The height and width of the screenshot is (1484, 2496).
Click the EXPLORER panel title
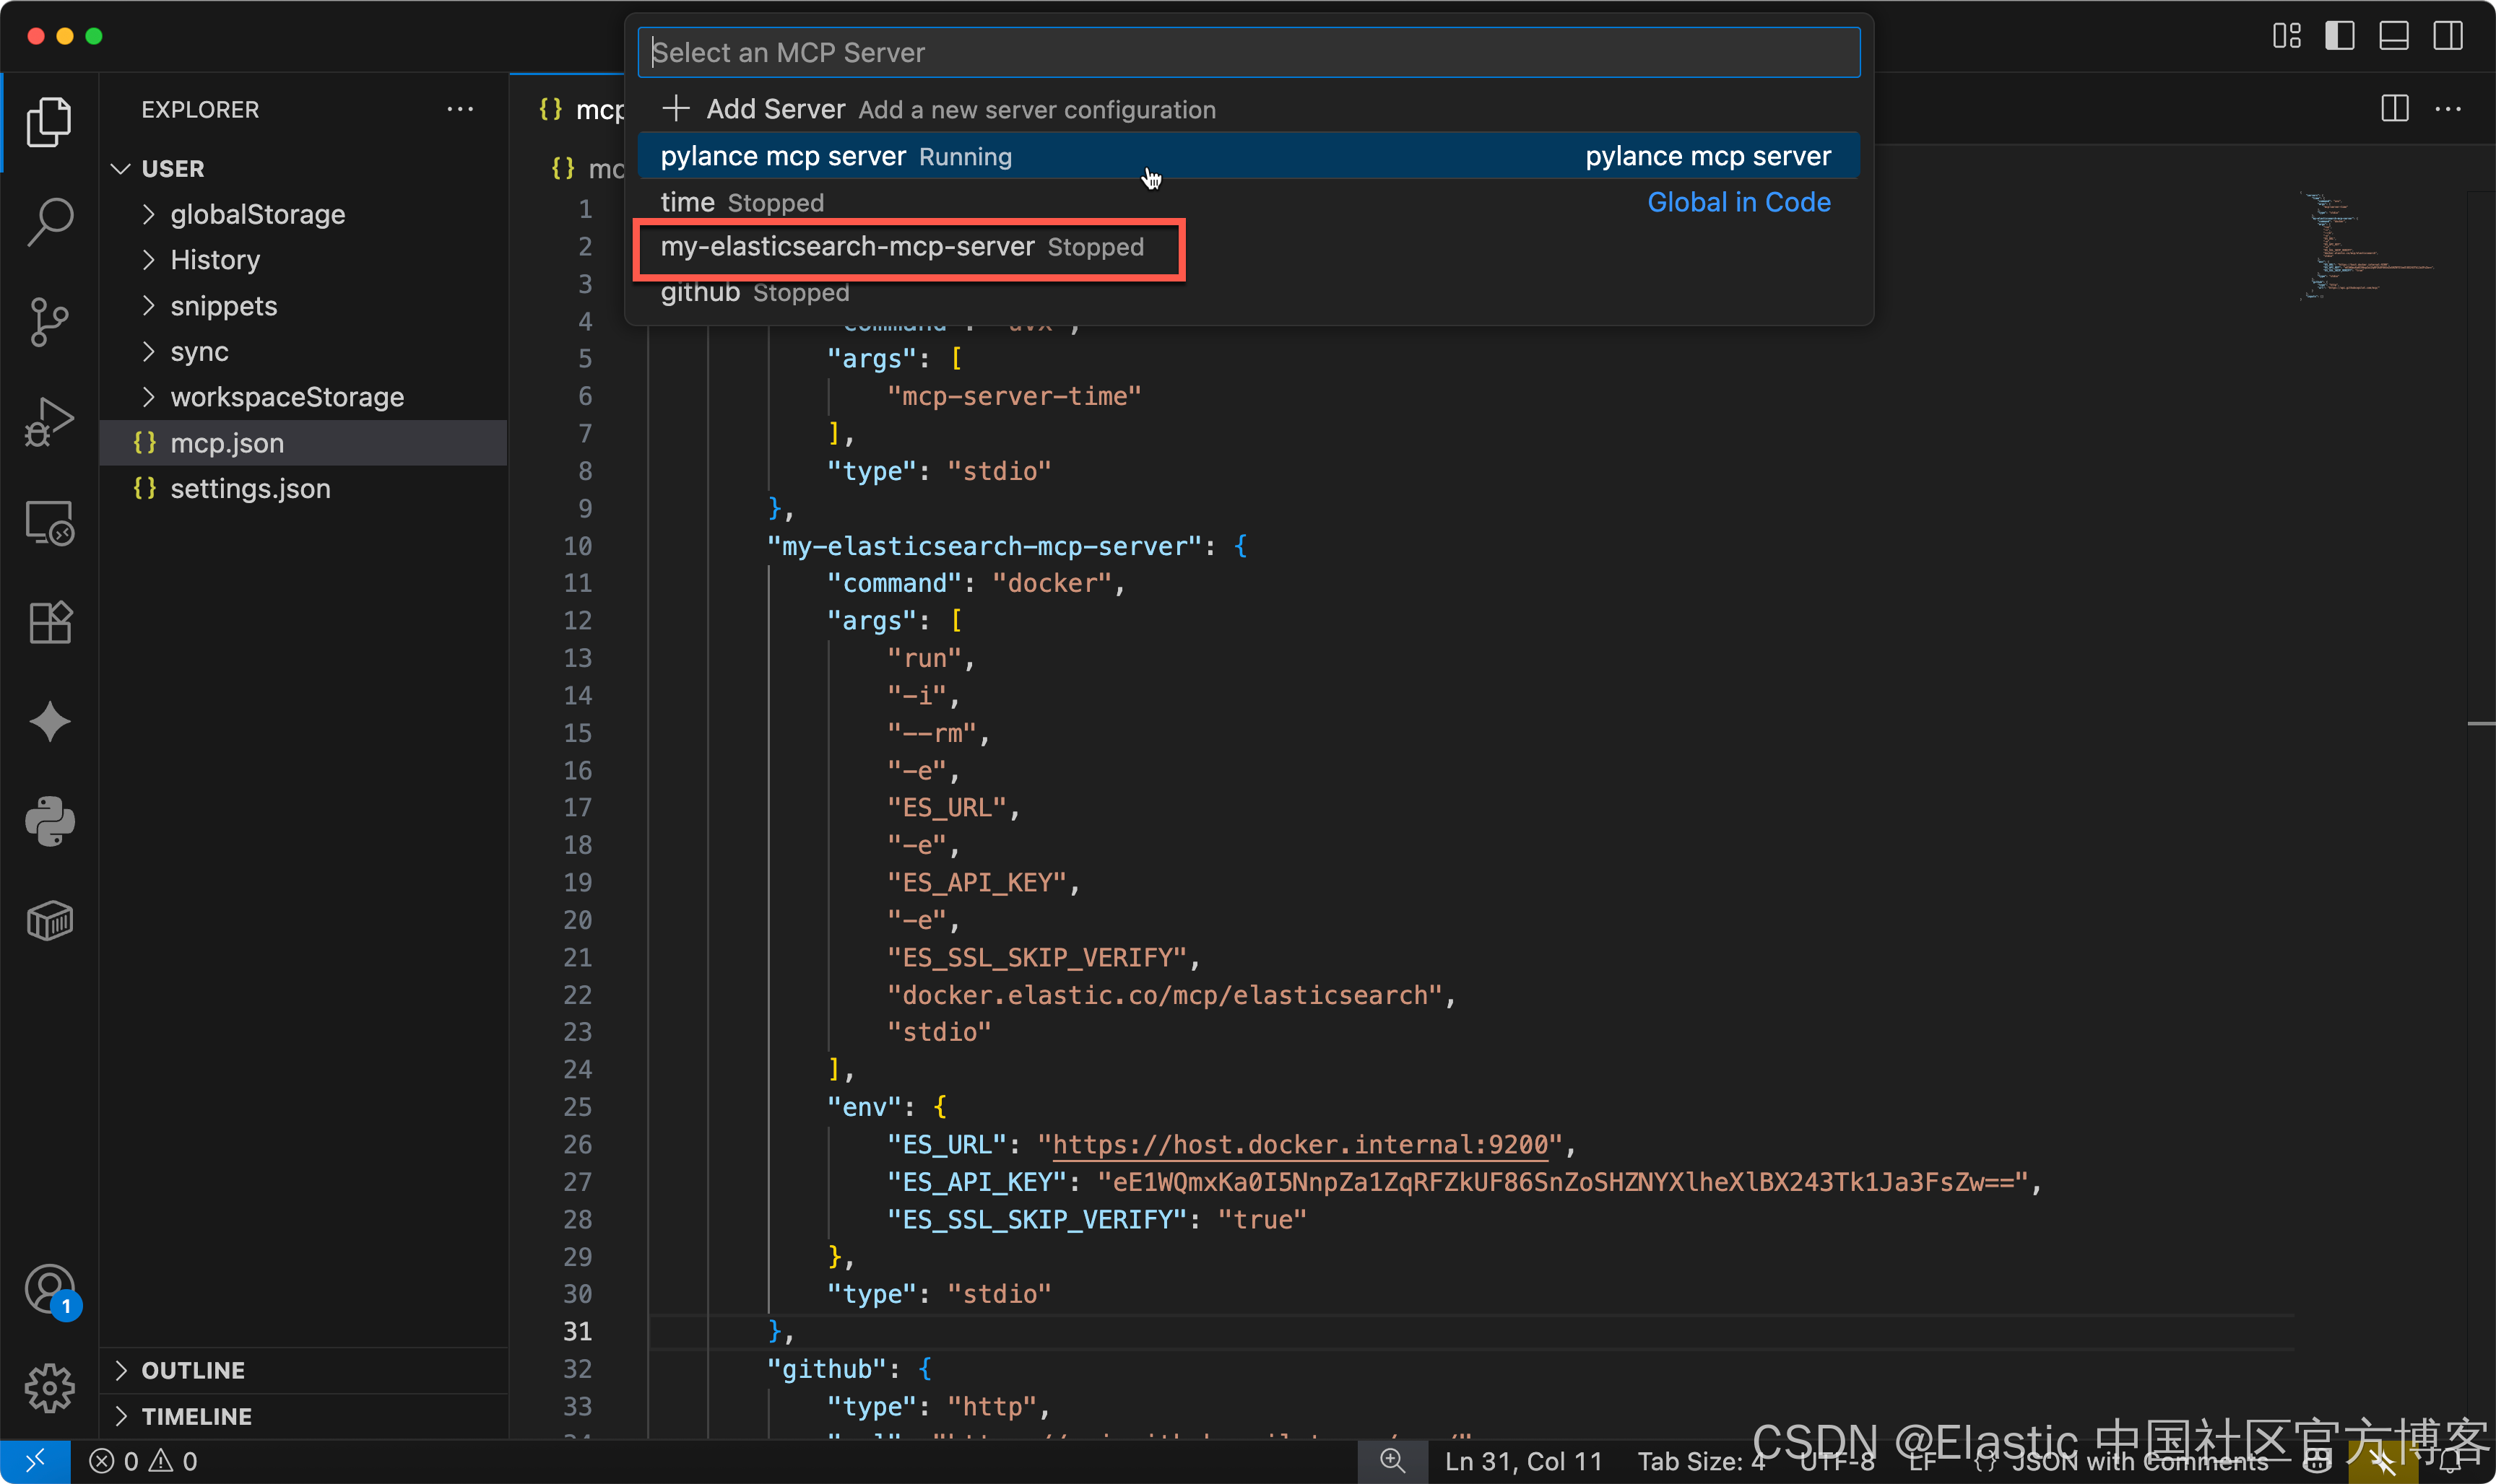[x=200, y=109]
